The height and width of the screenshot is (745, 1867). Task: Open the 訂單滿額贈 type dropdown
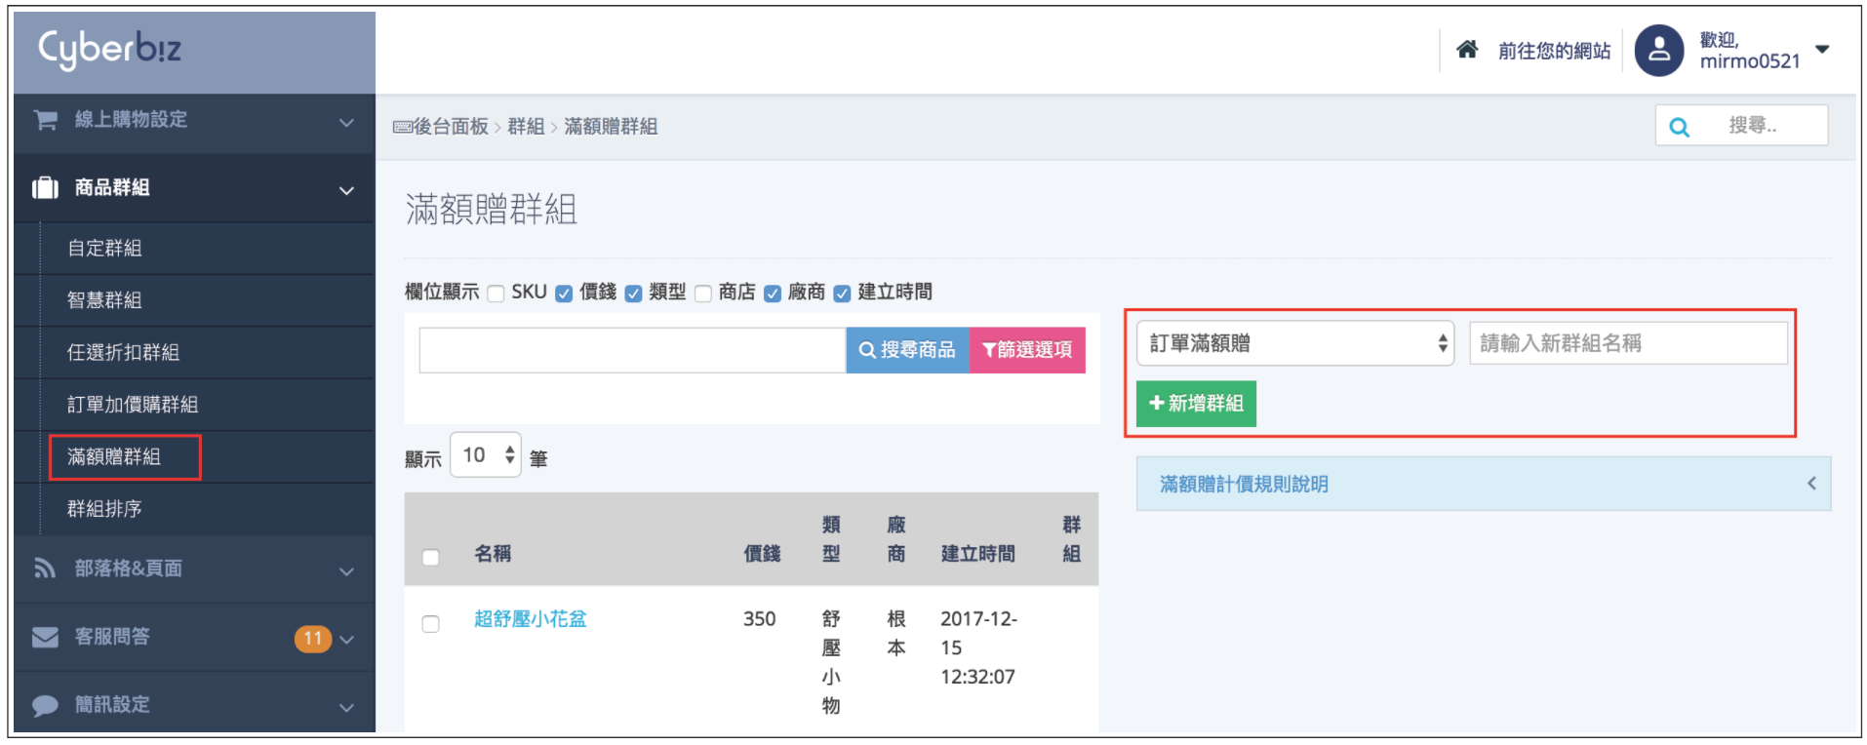click(x=1295, y=343)
